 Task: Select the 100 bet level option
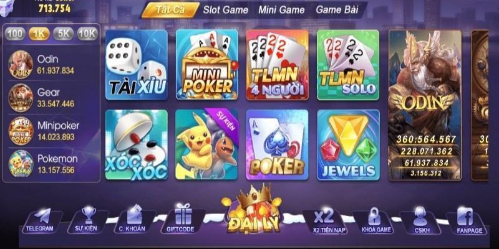pyautogui.click(x=15, y=34)
